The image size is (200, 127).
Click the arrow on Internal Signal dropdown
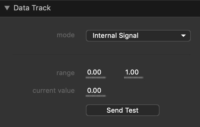[x=183, y=35]
